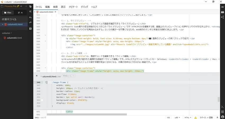Open the utf8 encoding dropdown
This screenshot has width=225, height=119.
[x=177, y=118]
